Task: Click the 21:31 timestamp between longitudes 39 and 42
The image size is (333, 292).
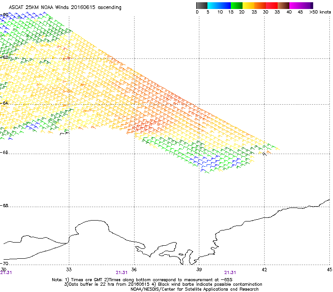Action: click(x=230, y=273)
